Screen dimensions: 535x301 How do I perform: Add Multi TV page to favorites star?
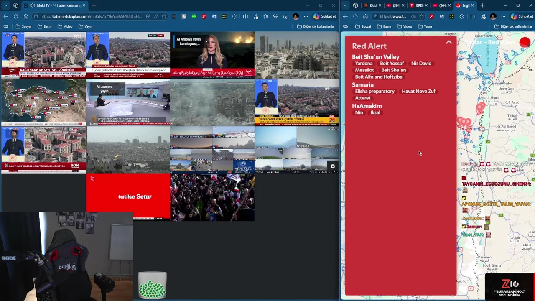164,16
